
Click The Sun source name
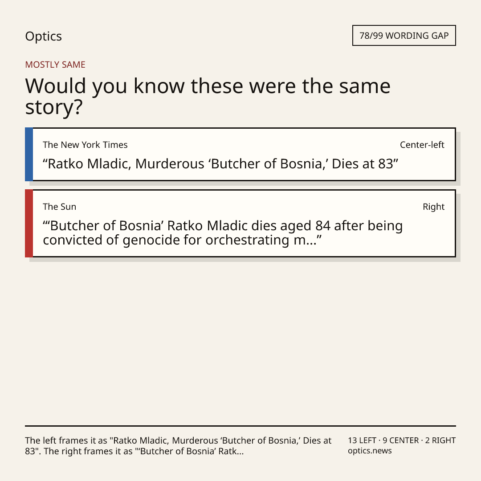click(59, 207)
